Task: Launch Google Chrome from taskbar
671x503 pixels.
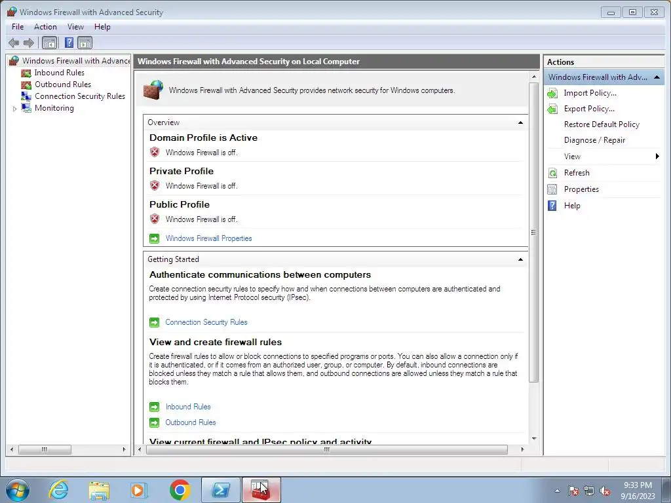Action: [x=180, y=490]
